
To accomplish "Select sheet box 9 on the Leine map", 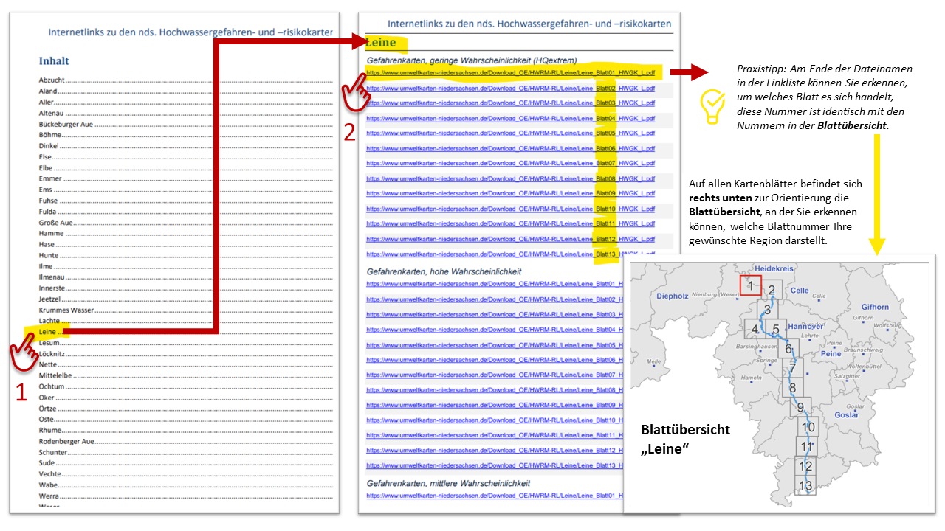I will [x=800, y=406].
